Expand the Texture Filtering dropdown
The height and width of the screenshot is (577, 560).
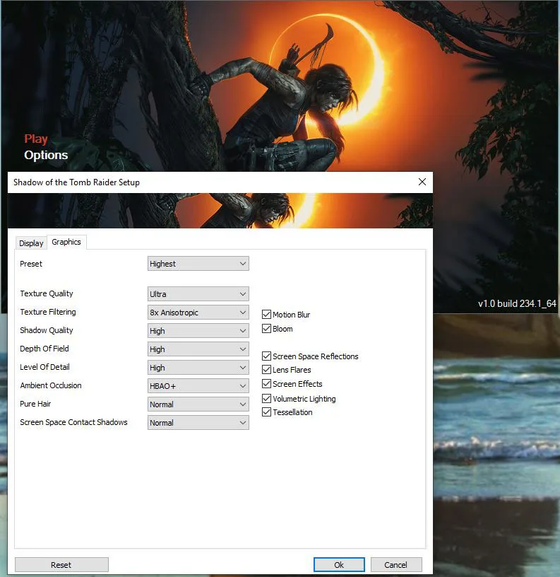click(x=198, y=312)
